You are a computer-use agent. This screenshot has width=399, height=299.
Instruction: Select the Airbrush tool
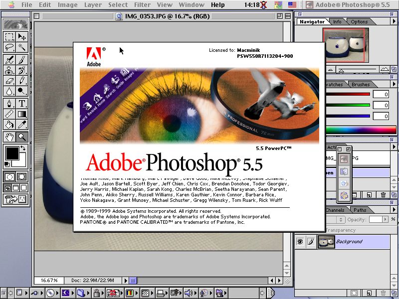point(9,60)
